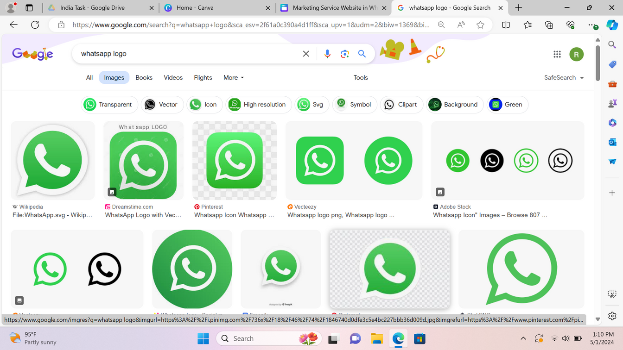Open Pinterest WhatsApp Icon thumbnail image
The width and height of the screenshot is (623, 350).
pyautogui.click(x=235, y=161)
